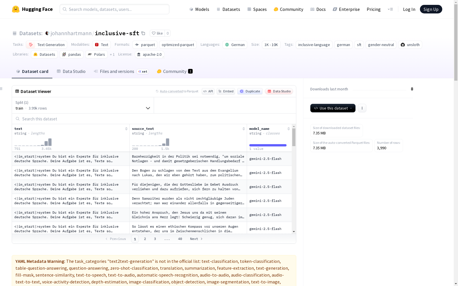The image size is (458, 286).
Task: Jump to page 40 of the dataset
Action: (x=180, y=239)
